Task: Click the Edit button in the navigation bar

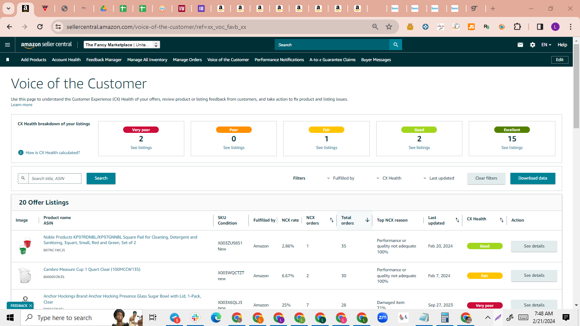Action: coord(560,60)
